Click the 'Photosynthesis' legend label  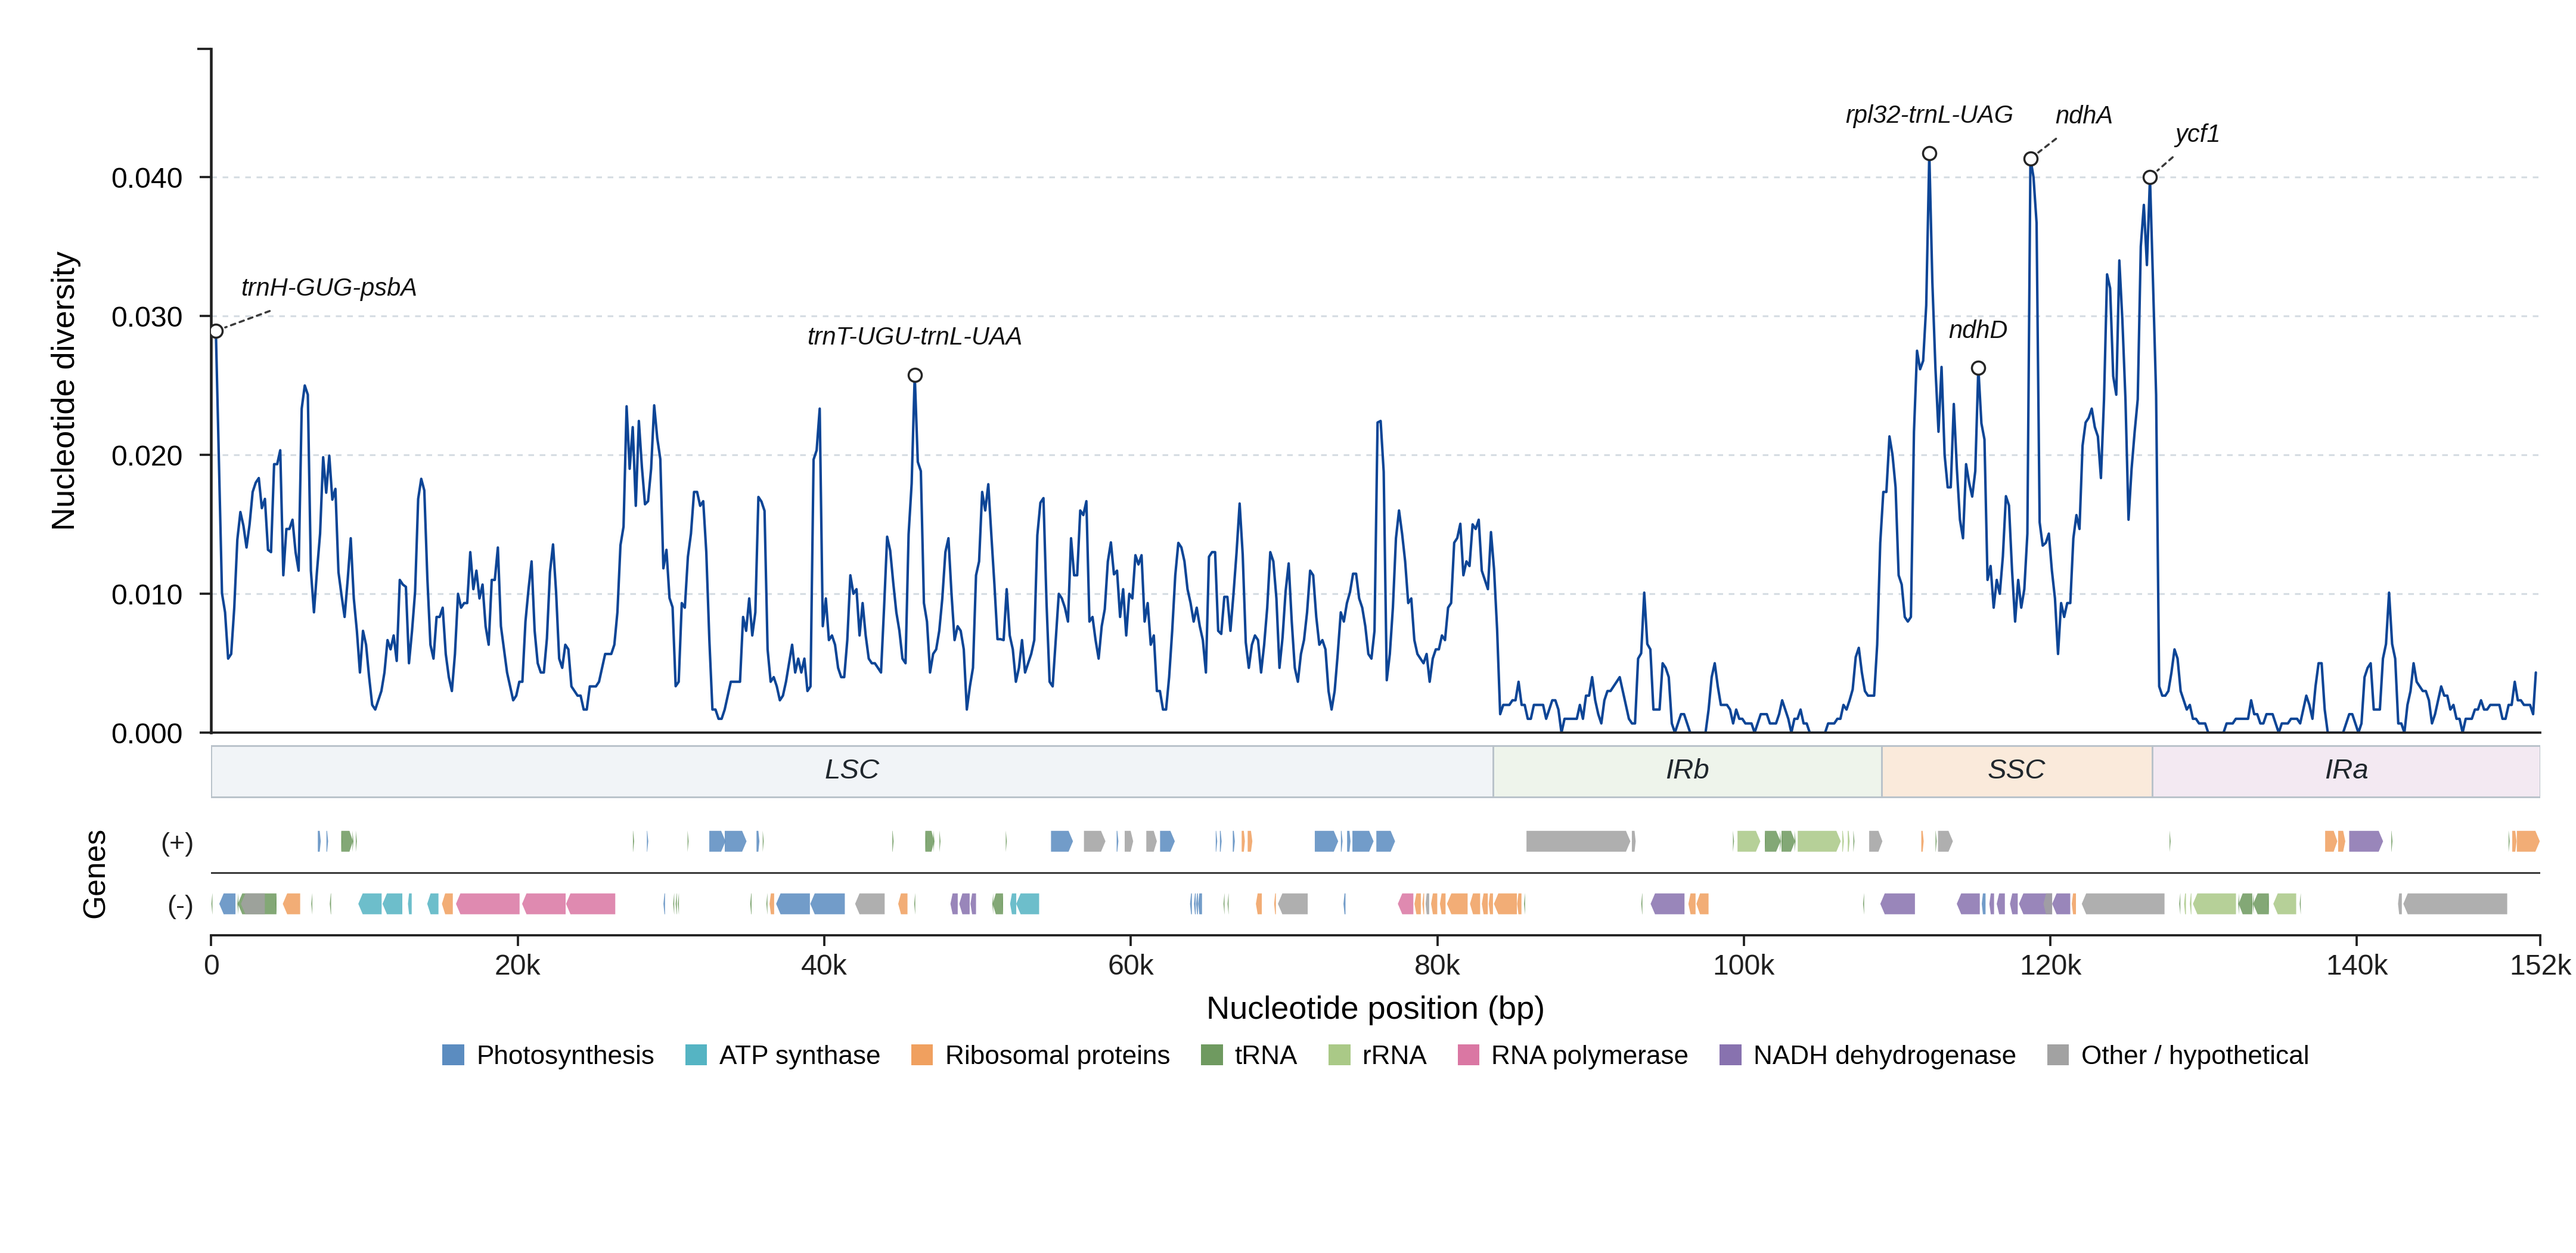pyautogui.click(x=565, y=1055)
